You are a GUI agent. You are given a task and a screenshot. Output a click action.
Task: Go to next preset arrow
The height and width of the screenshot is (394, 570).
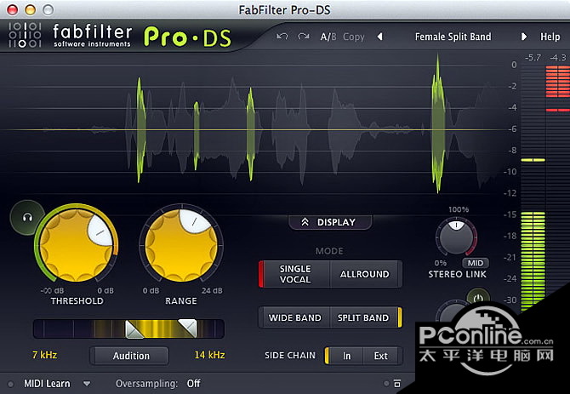[524, 37]
